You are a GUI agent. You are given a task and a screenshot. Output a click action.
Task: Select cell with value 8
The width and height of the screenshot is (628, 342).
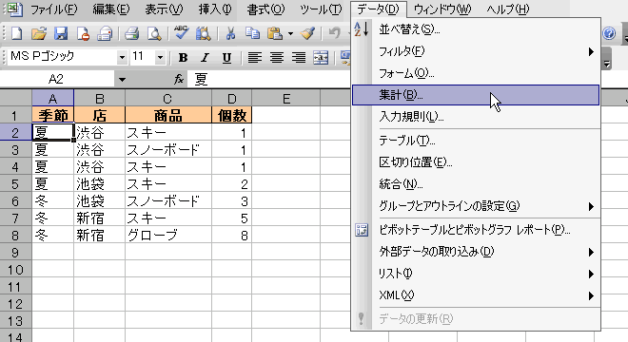231,236
